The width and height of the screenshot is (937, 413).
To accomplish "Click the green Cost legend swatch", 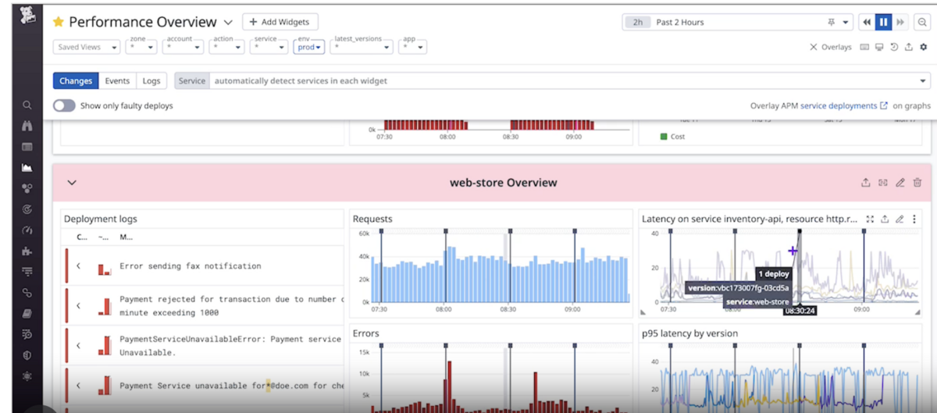I will (664, 137).
